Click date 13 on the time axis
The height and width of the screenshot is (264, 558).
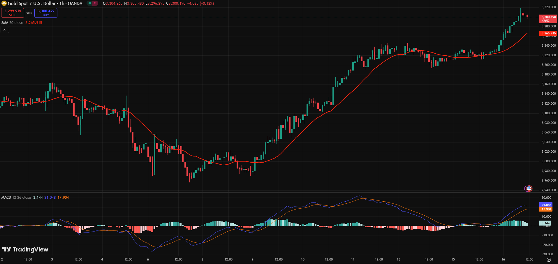click(399, 259)
